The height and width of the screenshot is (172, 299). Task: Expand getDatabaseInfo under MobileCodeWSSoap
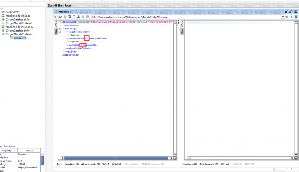3,19
